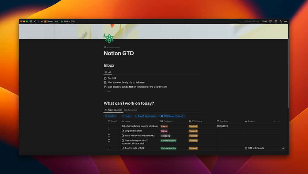Image resolution: width=308 pixels, height=174 pixels.
Task: Open GTD Status: Planned filter dropdown
Action: (x=173, y=116)
